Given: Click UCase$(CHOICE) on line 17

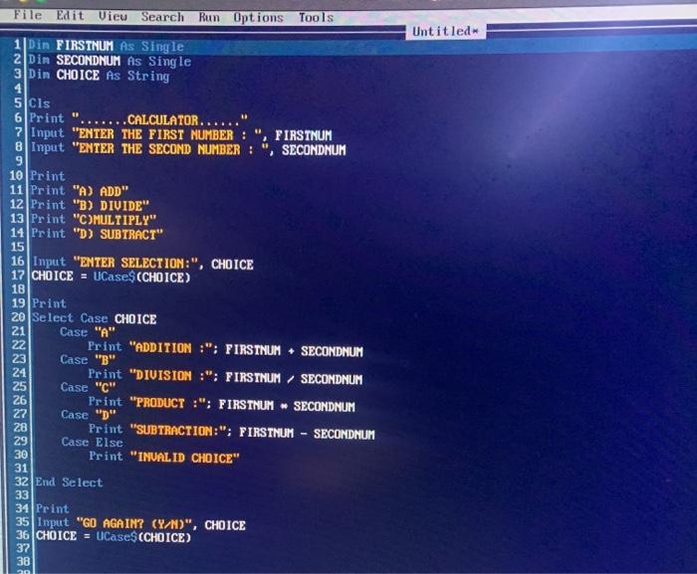Looking at the screenshot, I should (141, 278).
